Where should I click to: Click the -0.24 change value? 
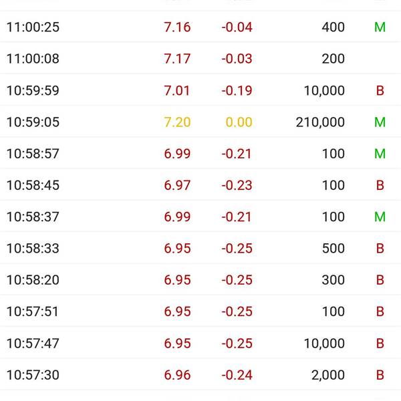coord(237,375)
